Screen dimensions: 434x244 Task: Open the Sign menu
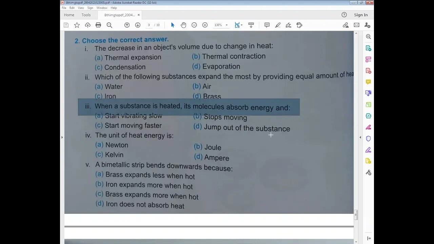click(90, 8)
